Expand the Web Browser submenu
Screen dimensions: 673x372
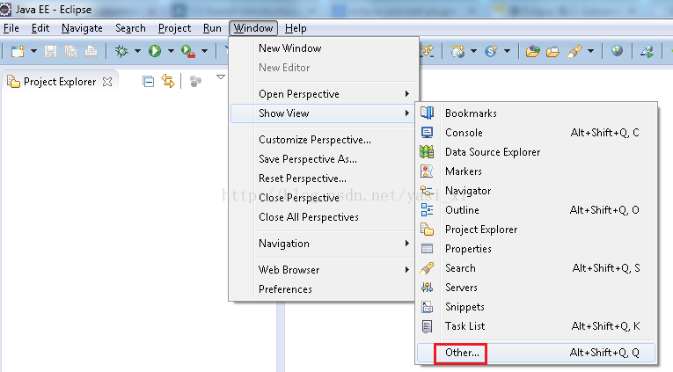(324, 270)
